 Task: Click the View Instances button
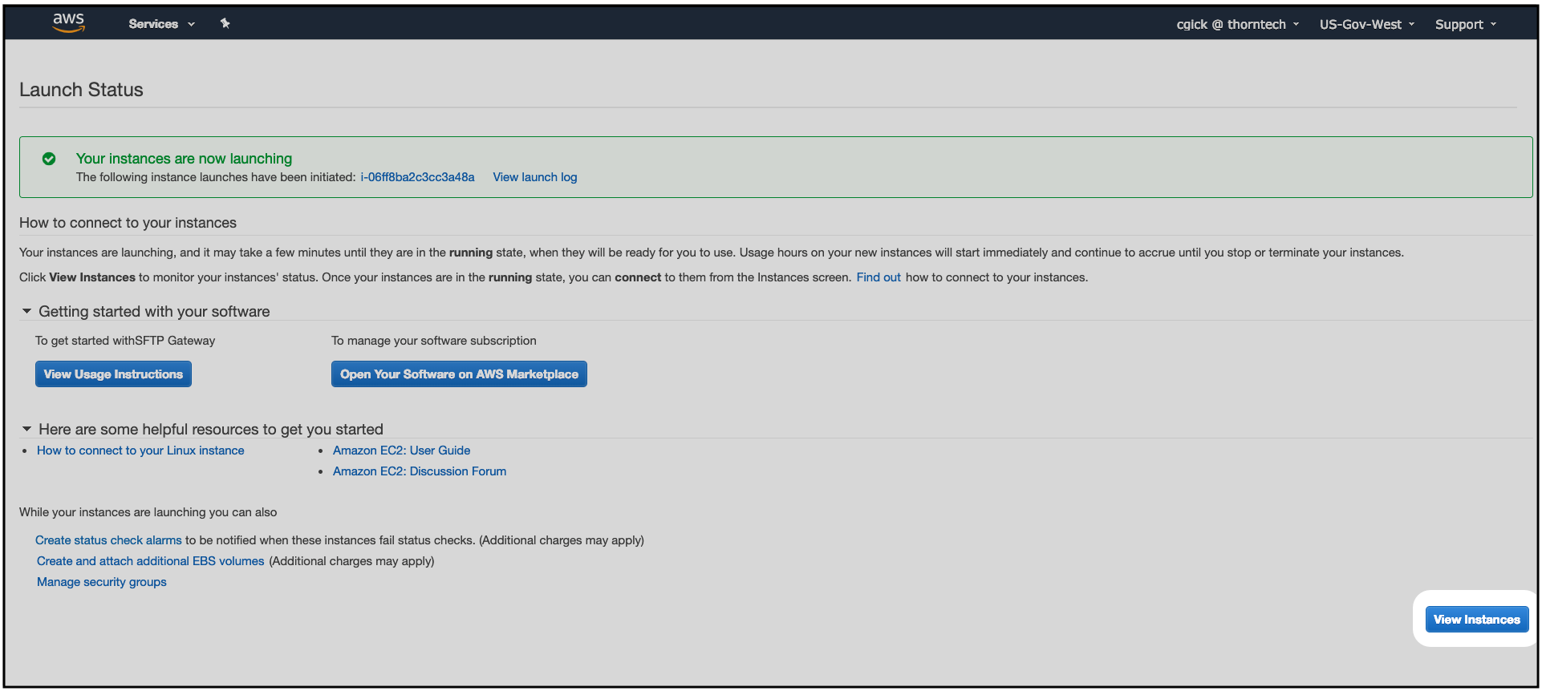tap(1476, 620)
